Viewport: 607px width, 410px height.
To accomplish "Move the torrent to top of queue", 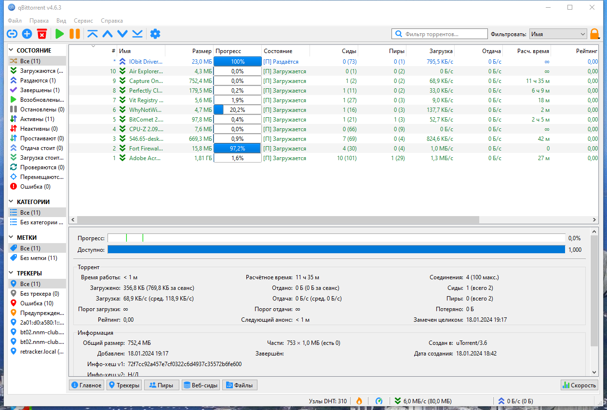I will 93,34.
